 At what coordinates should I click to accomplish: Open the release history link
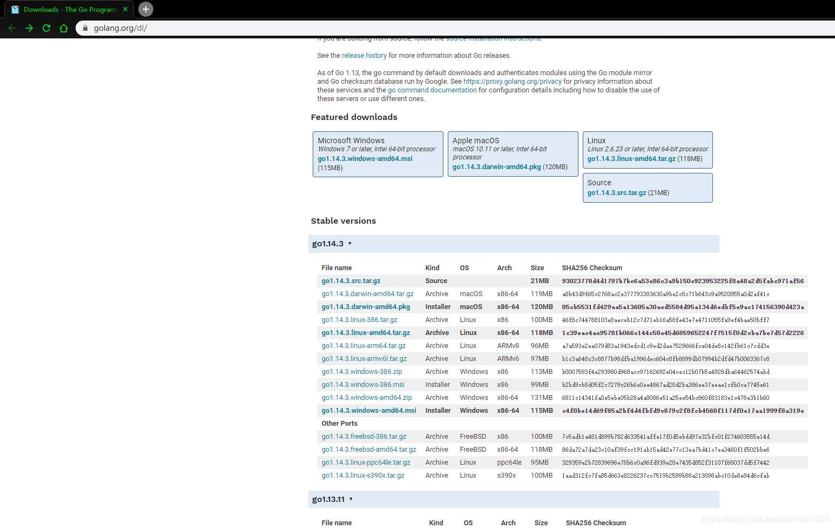click(x=364, y=56)
